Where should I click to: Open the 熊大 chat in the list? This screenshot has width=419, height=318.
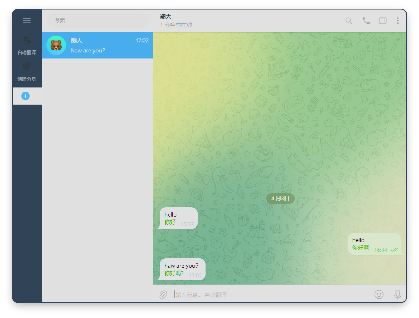[98, 45]
